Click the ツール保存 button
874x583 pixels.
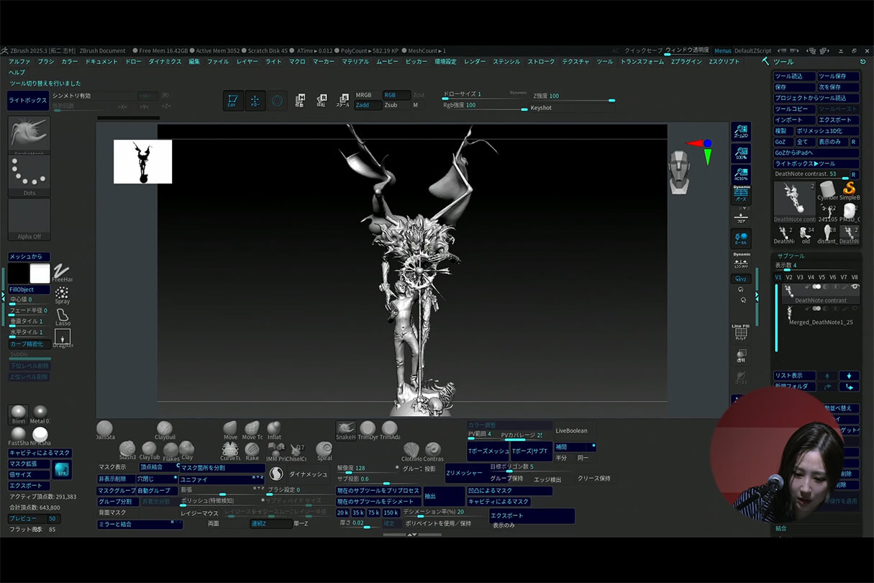tap(837, 76)
